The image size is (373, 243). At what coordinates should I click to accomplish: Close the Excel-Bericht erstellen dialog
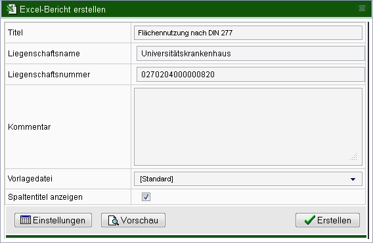pyautogui.click(x=362, y=9)
